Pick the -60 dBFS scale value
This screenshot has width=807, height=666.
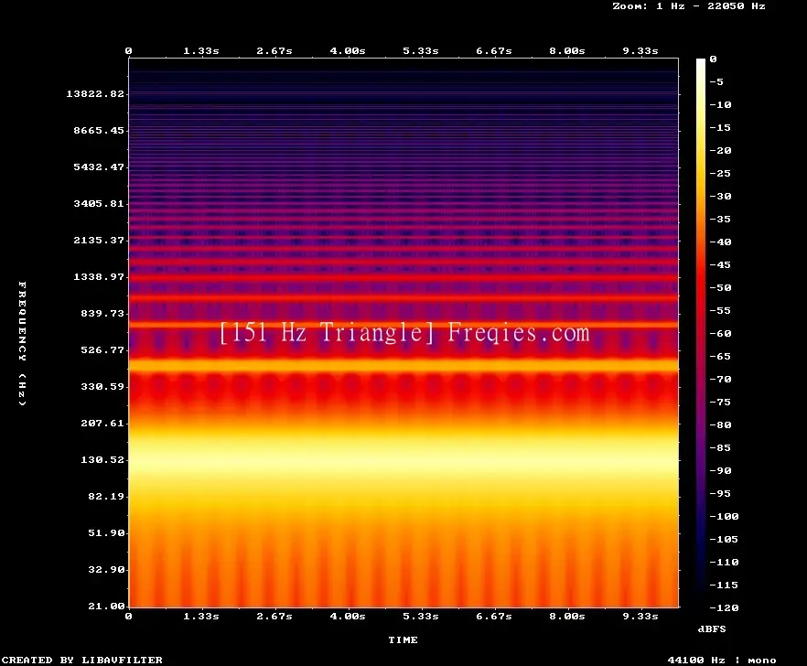(720, 334)
